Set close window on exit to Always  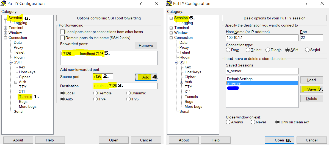click(x=228, y=122)
